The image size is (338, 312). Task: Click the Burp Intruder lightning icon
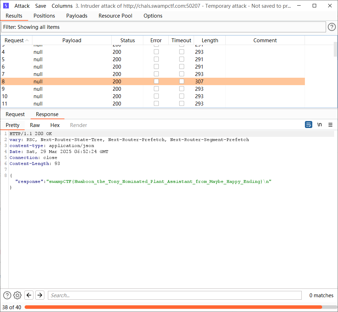click(x=6, y=6)
